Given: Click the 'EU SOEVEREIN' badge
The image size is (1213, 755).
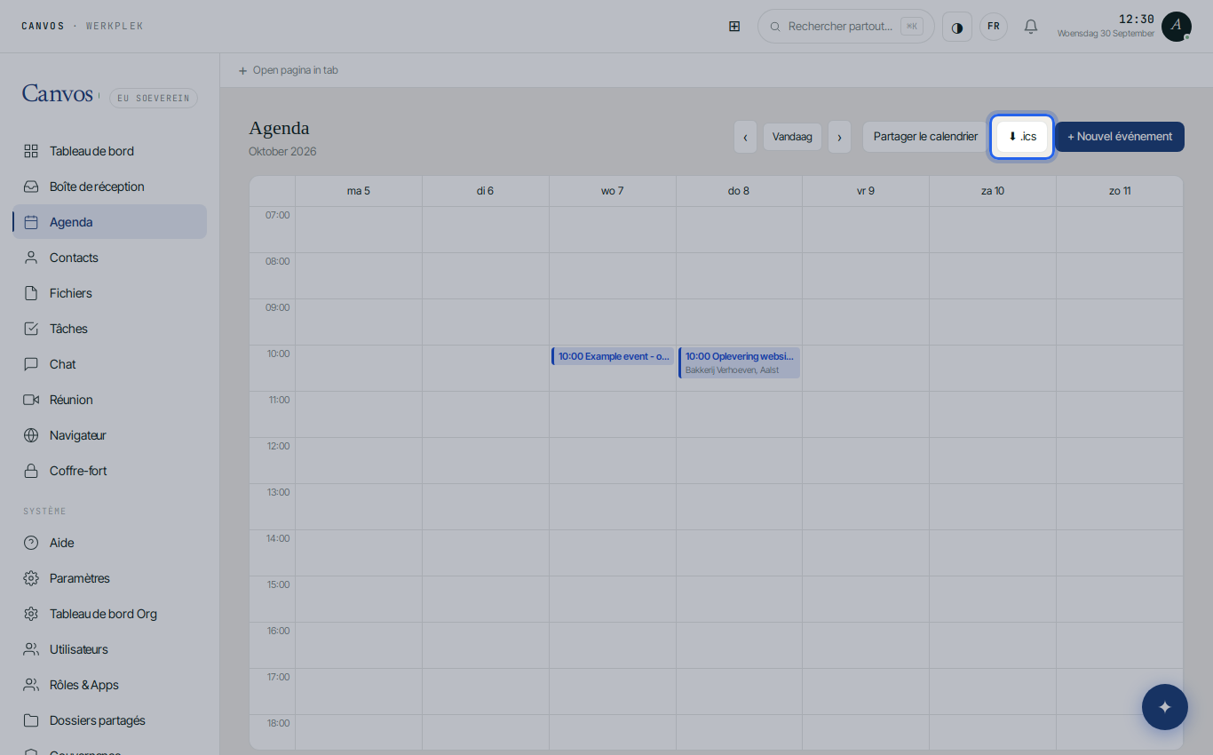Looking at the screenshot, I should [x=154, y=99].
